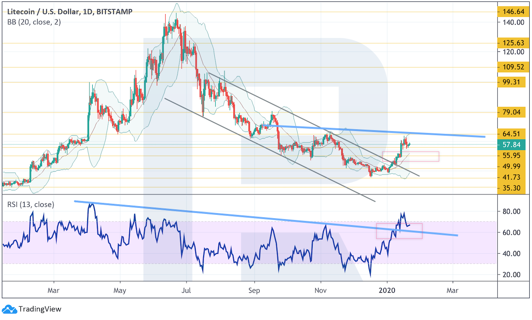Click the 146.64 price level label

tap(513, 12)
